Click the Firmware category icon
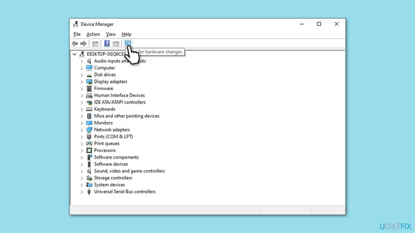The width and height of the screenshot is (415, 233). pyautogui.click(x=89, y=88)
